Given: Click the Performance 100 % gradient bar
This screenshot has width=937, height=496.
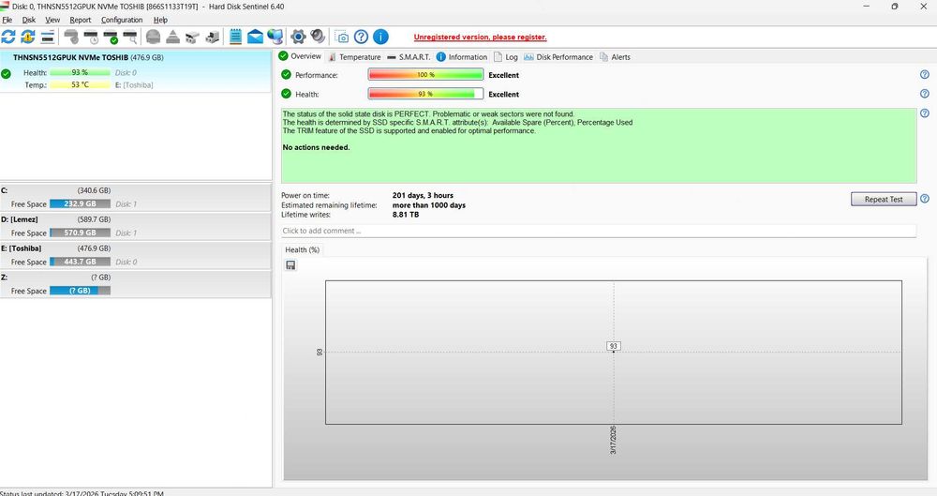Looking at the screenshot, I should click(x=425, y=75).
